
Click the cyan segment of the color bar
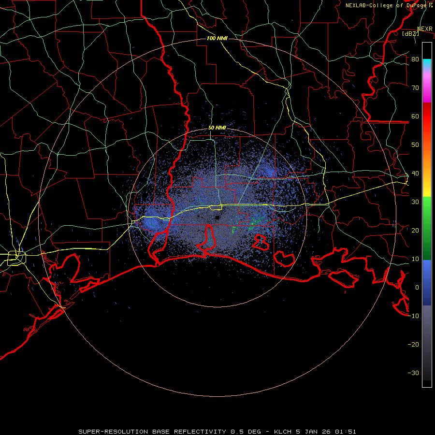point(427,63)
